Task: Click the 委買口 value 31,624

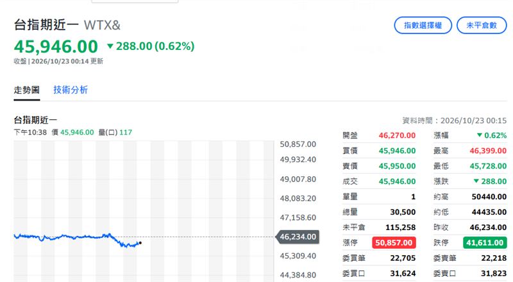Action: [403, 274]
